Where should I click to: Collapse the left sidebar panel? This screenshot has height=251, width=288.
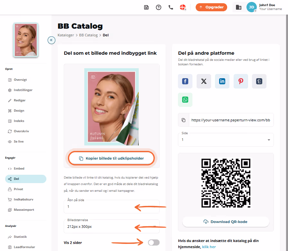51,40
